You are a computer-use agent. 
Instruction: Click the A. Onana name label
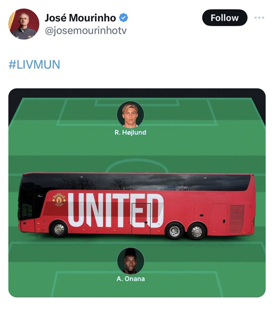[130, 279]
